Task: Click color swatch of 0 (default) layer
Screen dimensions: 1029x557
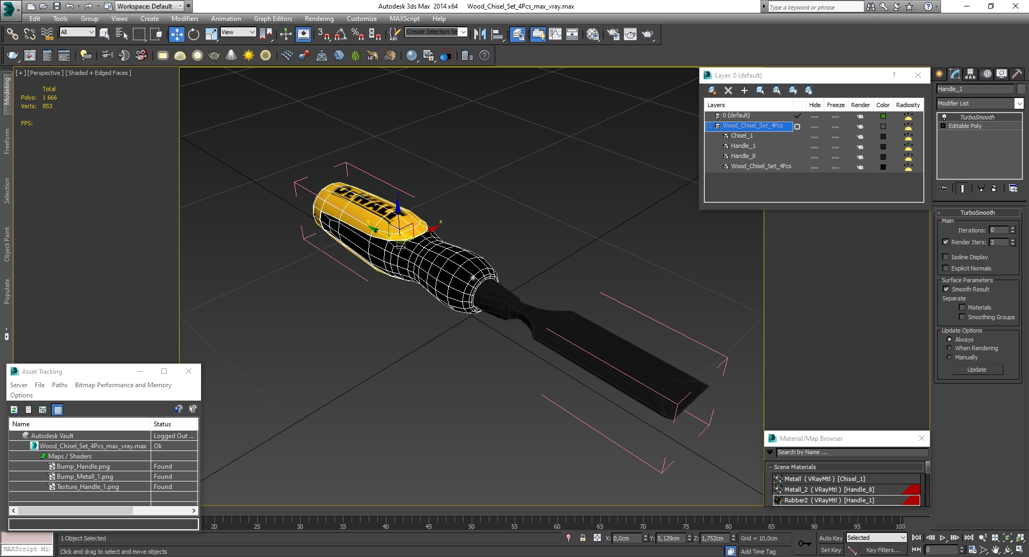Action: [883, 116]
